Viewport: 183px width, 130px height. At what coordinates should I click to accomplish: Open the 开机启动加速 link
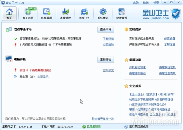click(x=137, y=67)
